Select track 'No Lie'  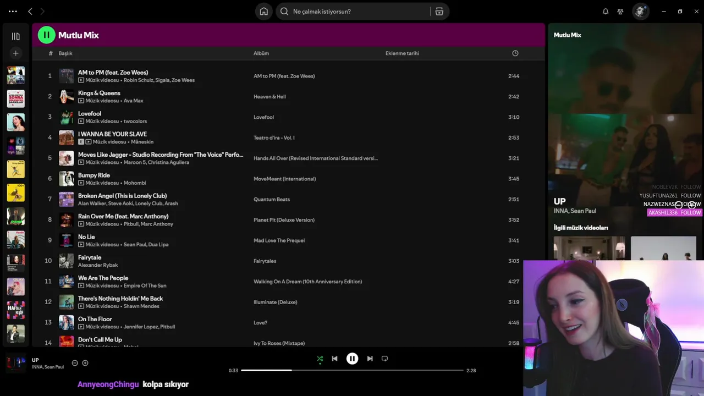86,237
